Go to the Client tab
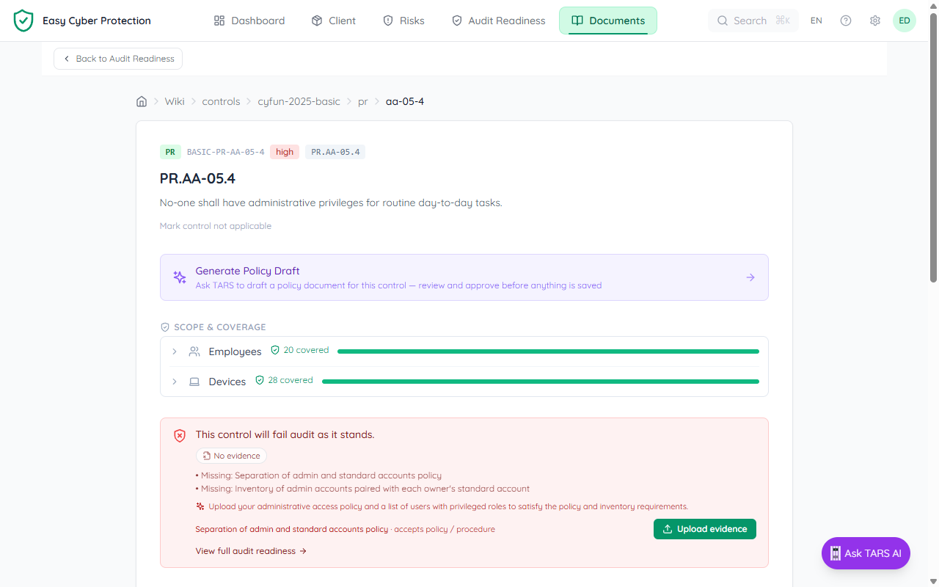The height and width of the screenshot is (587, 939). 333,21
